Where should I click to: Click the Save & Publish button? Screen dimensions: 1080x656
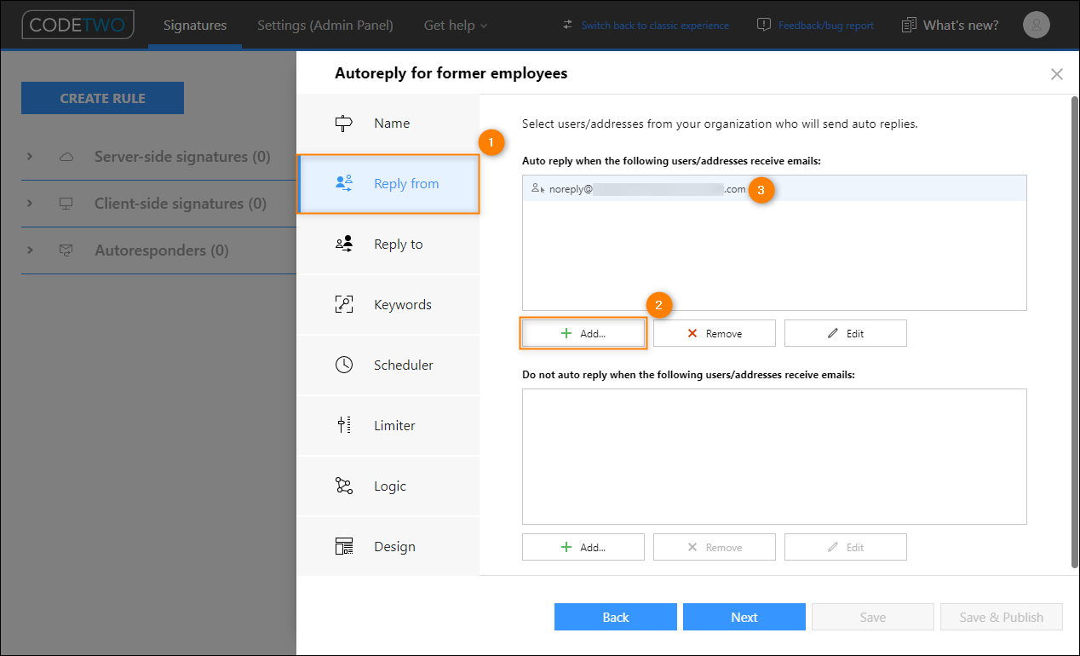[x=1002, y=617]
